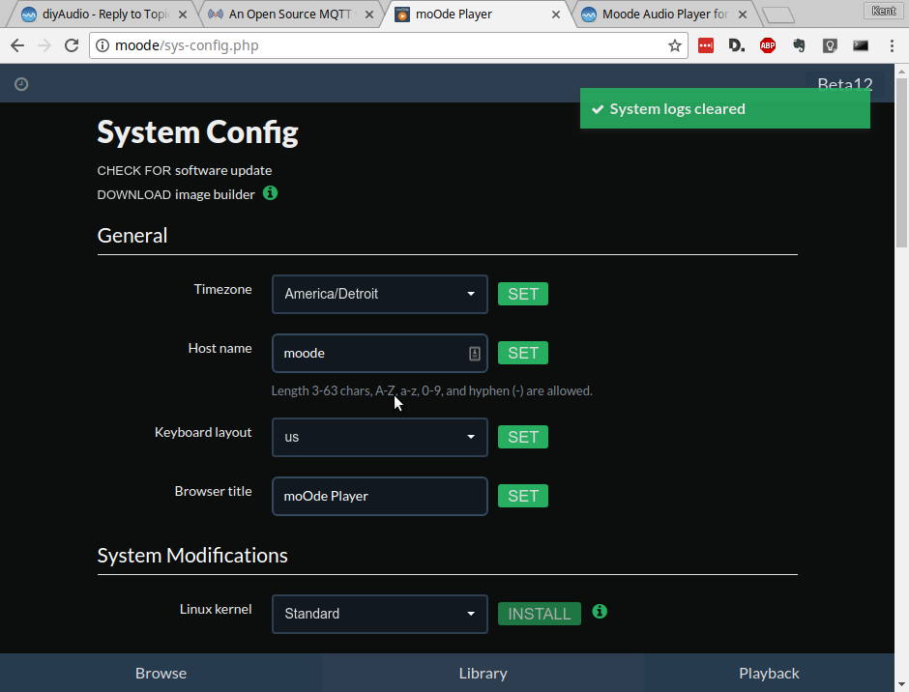This screenshot has width=909, height=692.
Task: Open the Timezone dropdown
Action: (x=380, y=295)
